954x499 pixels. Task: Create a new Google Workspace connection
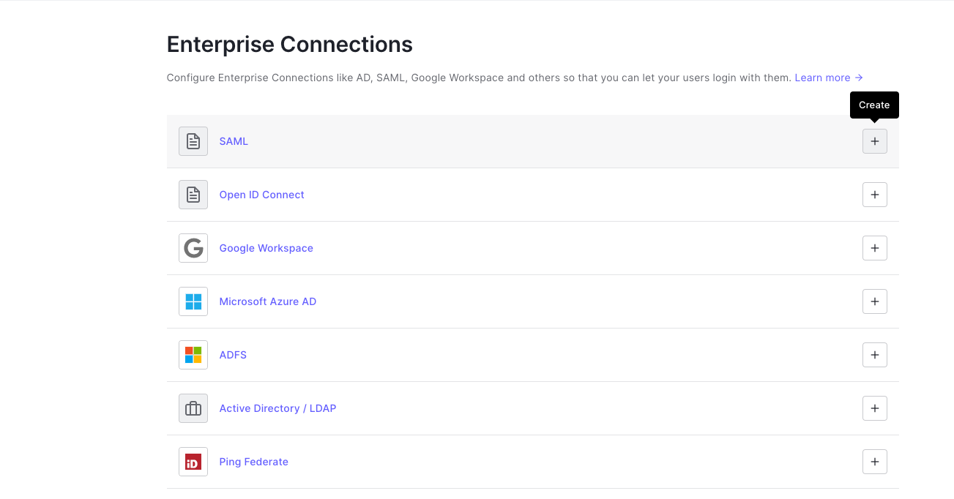pyautogui.click(x=874, y=247)
